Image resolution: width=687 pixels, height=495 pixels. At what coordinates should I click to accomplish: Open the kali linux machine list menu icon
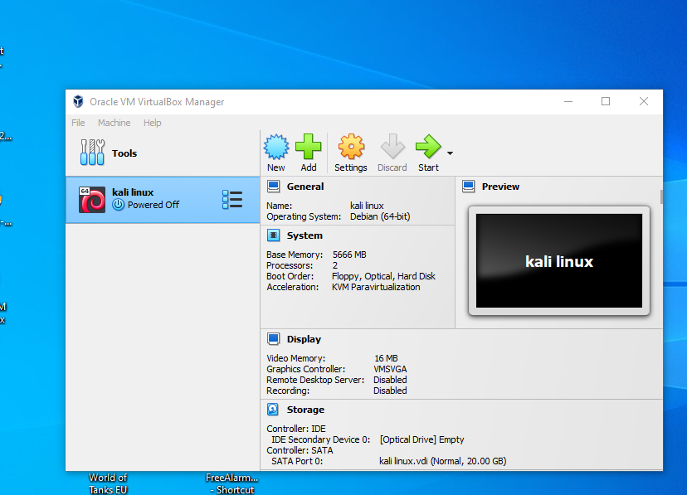pyautogui.click(x=232, y=200)
